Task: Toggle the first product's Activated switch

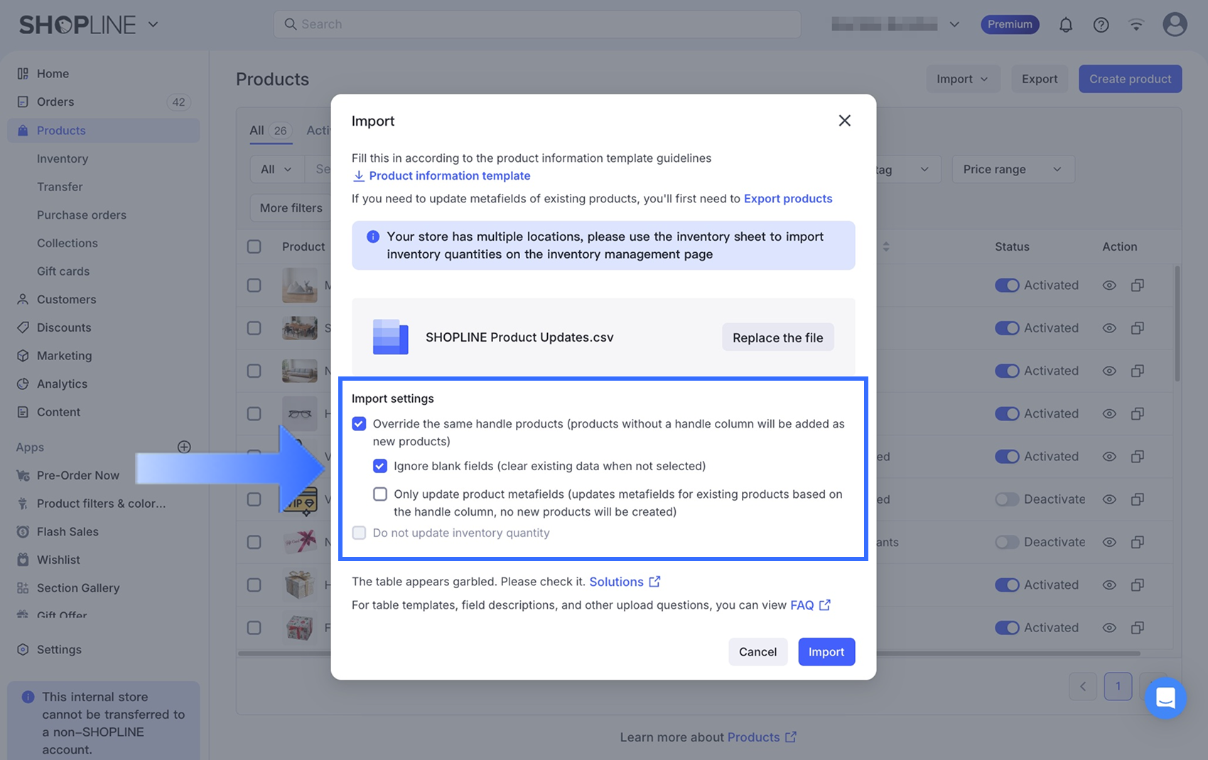Action: coord(1007,285)
